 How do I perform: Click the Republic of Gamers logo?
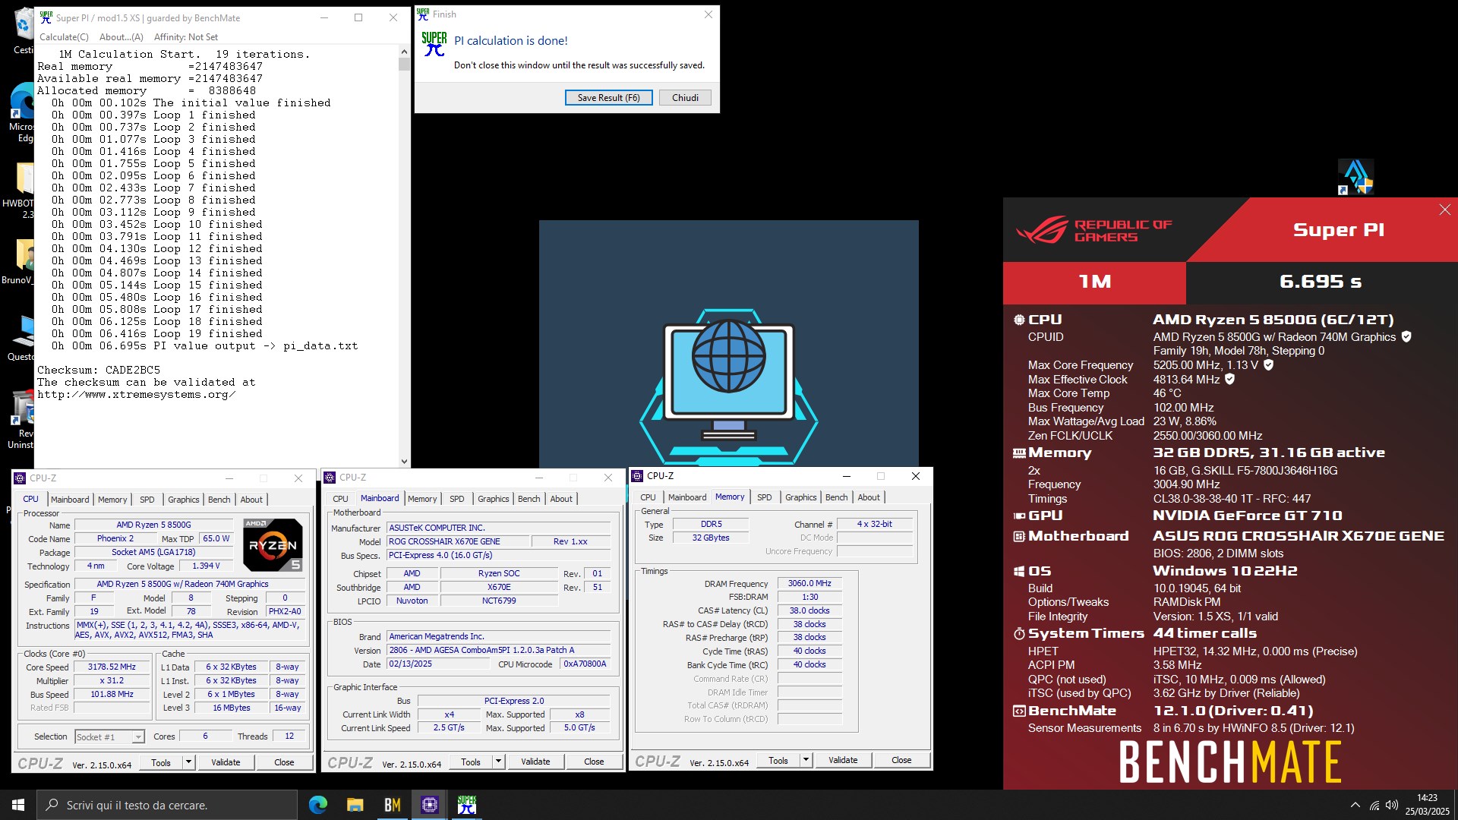1093,230
